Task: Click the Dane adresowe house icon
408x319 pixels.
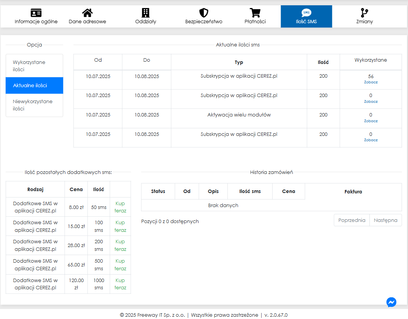Action: [87, 13]
